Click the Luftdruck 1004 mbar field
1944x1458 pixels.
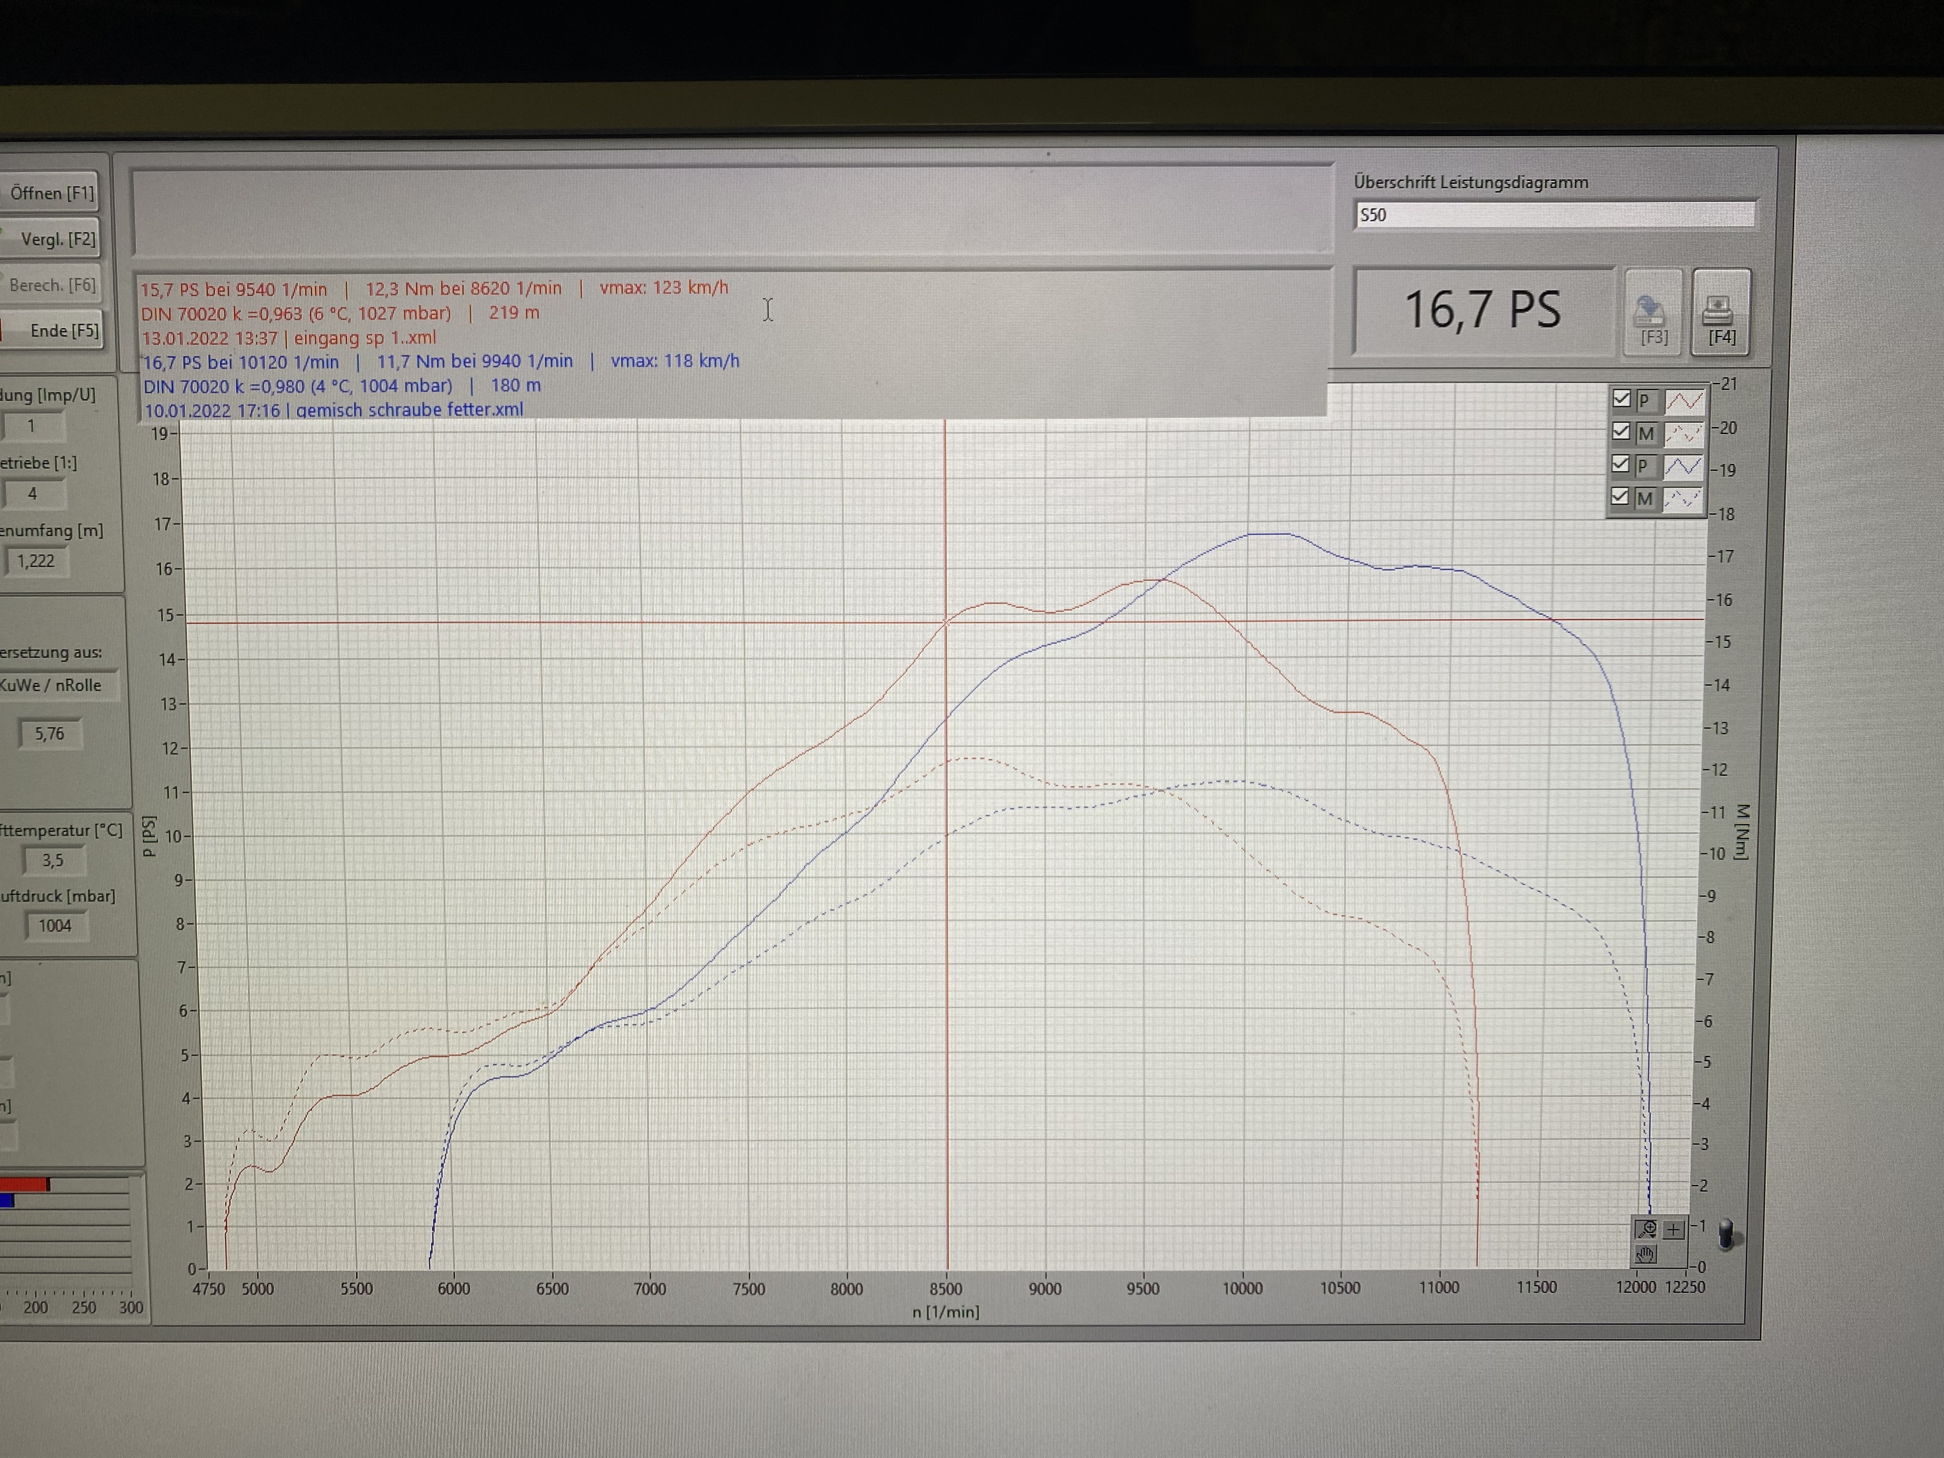[54, 925]
